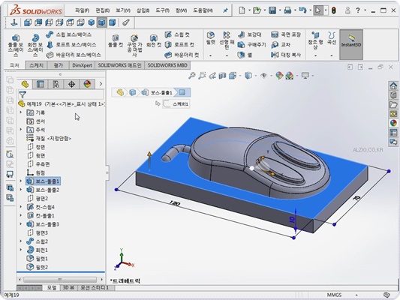Click the Fillet (필렛) tool

(210, 38)
